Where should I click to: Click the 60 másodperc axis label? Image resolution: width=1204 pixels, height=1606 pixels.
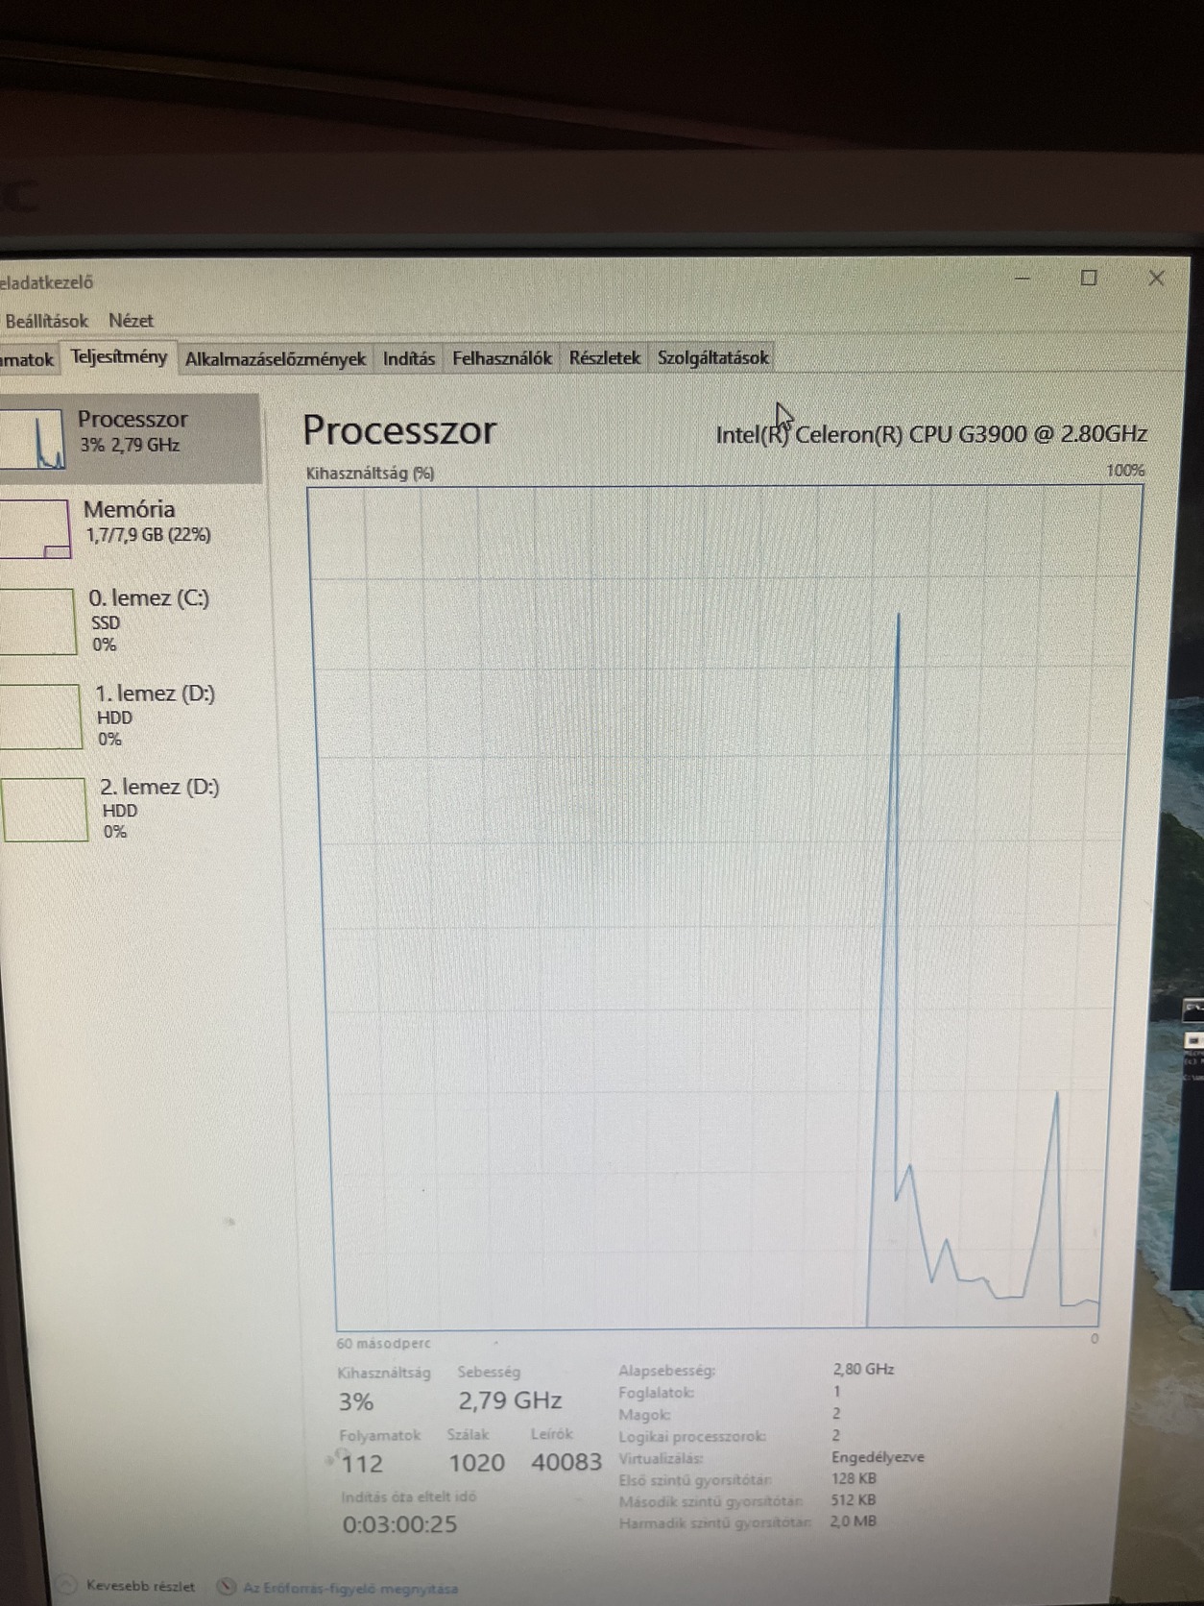(383, 1344)
